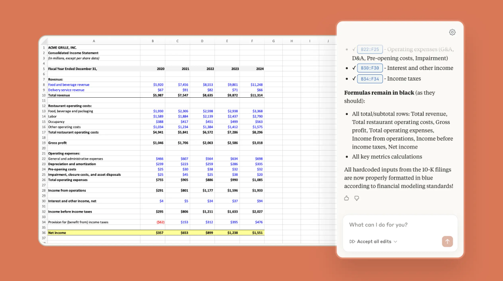
Task: Click the B30:F30 range chip
Action: click(x=370, y=68)
